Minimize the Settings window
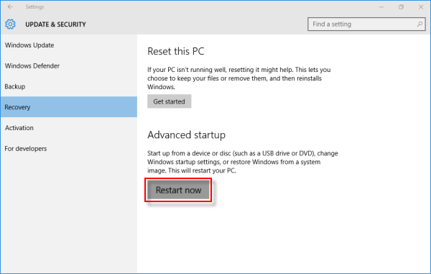 [381, 7]
